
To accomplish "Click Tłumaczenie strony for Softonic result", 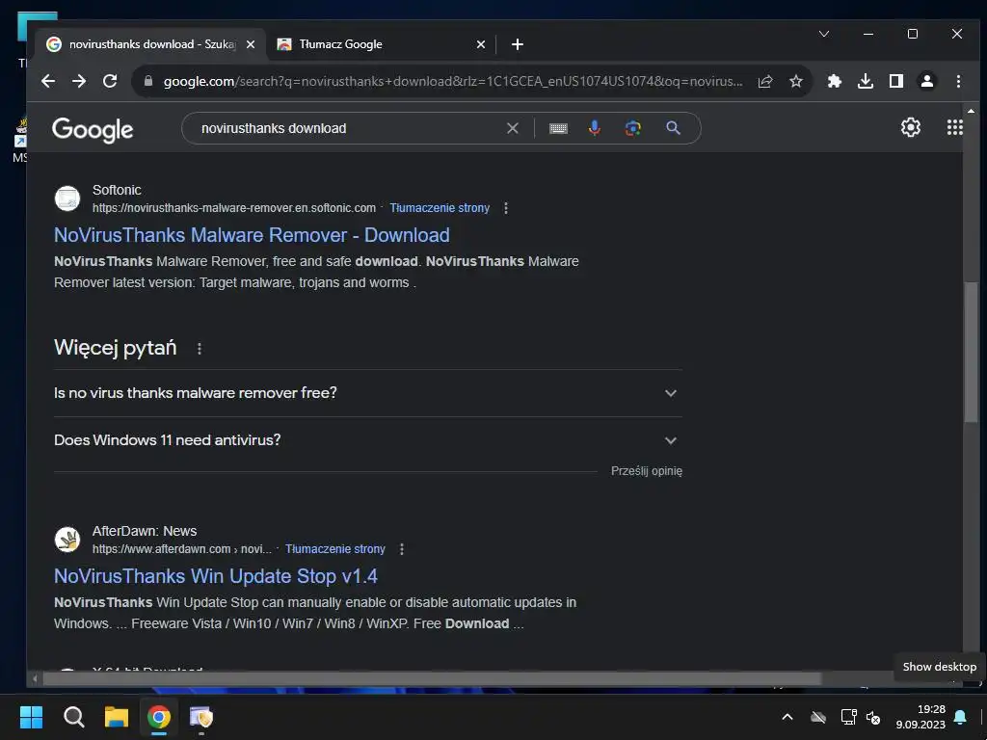I will [440, 208].
